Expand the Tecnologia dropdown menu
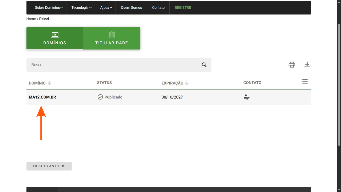 [81, 8]
